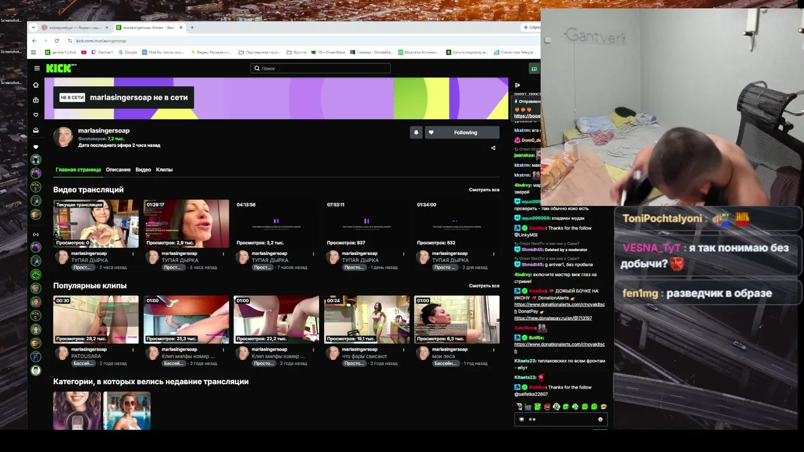This screenshot has width=804, height=452.
Task: Open the donatepay.ru link in chat
Action: tap(553, 318)
